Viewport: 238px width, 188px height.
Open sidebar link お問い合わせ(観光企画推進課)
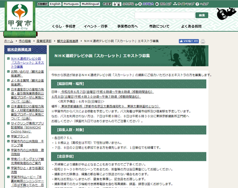coord(27,74)
